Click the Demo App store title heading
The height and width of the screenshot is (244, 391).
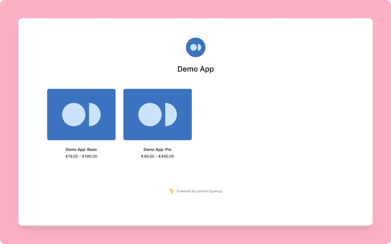coord(195,69)
